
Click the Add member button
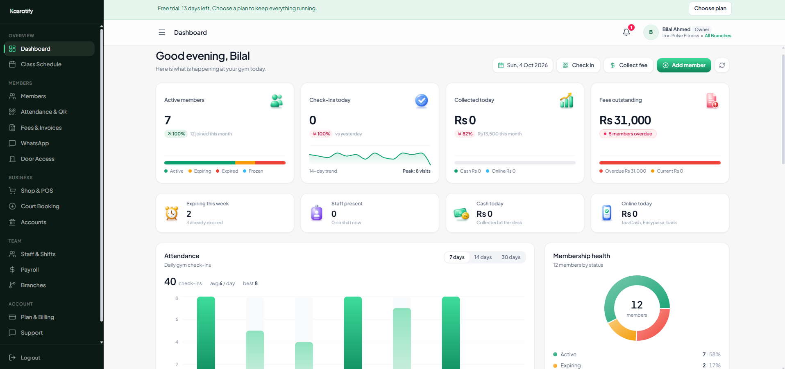[684, 65]
